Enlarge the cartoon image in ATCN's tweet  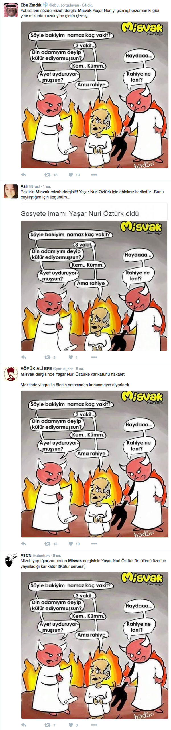tap(95, 645)
